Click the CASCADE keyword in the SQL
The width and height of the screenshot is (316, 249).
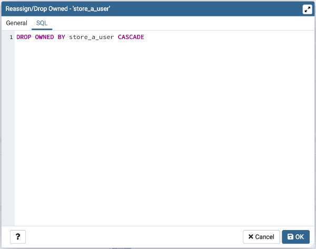(x=131, y=37)
